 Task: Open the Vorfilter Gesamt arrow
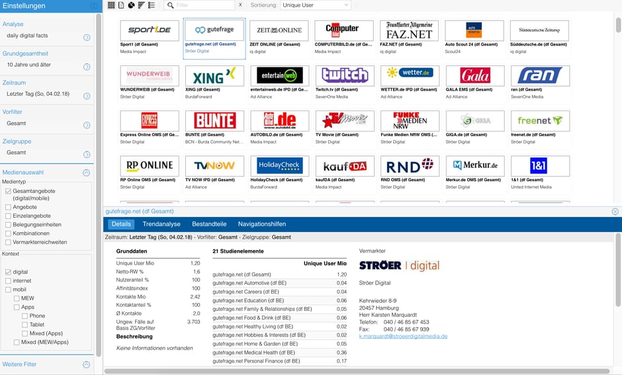[x=87, y=126]
